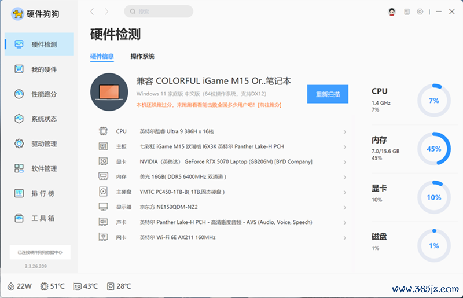Viewport: 463px width, 298px height.
Task: Click the 性能跑分 gauge icon
Action: (x=19, y=94)
